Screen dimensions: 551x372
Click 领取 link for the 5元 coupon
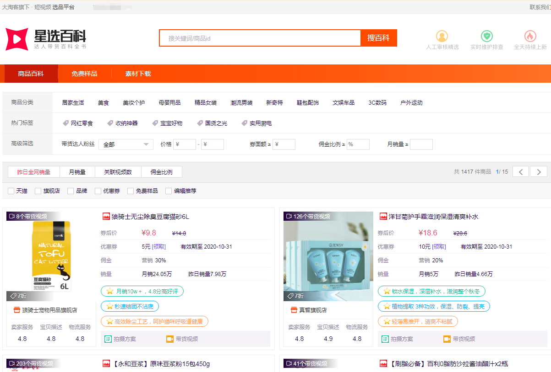[158, 247]
